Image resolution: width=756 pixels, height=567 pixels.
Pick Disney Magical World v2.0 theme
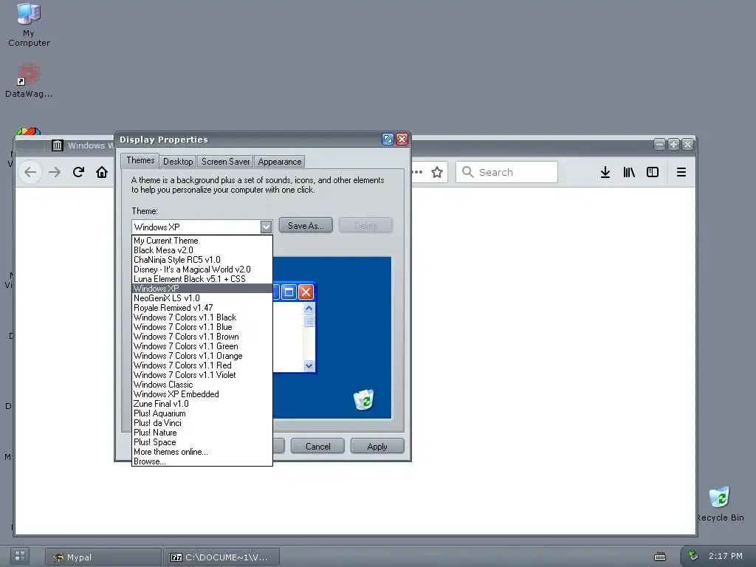(x=202, y=269)
